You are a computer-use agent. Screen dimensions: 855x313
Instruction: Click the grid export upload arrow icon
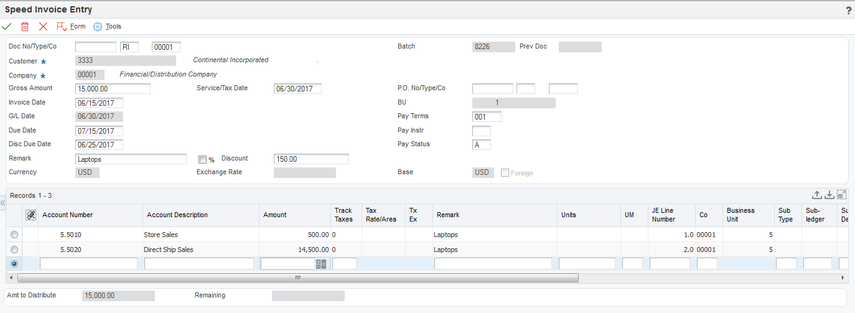coord(818,195)
